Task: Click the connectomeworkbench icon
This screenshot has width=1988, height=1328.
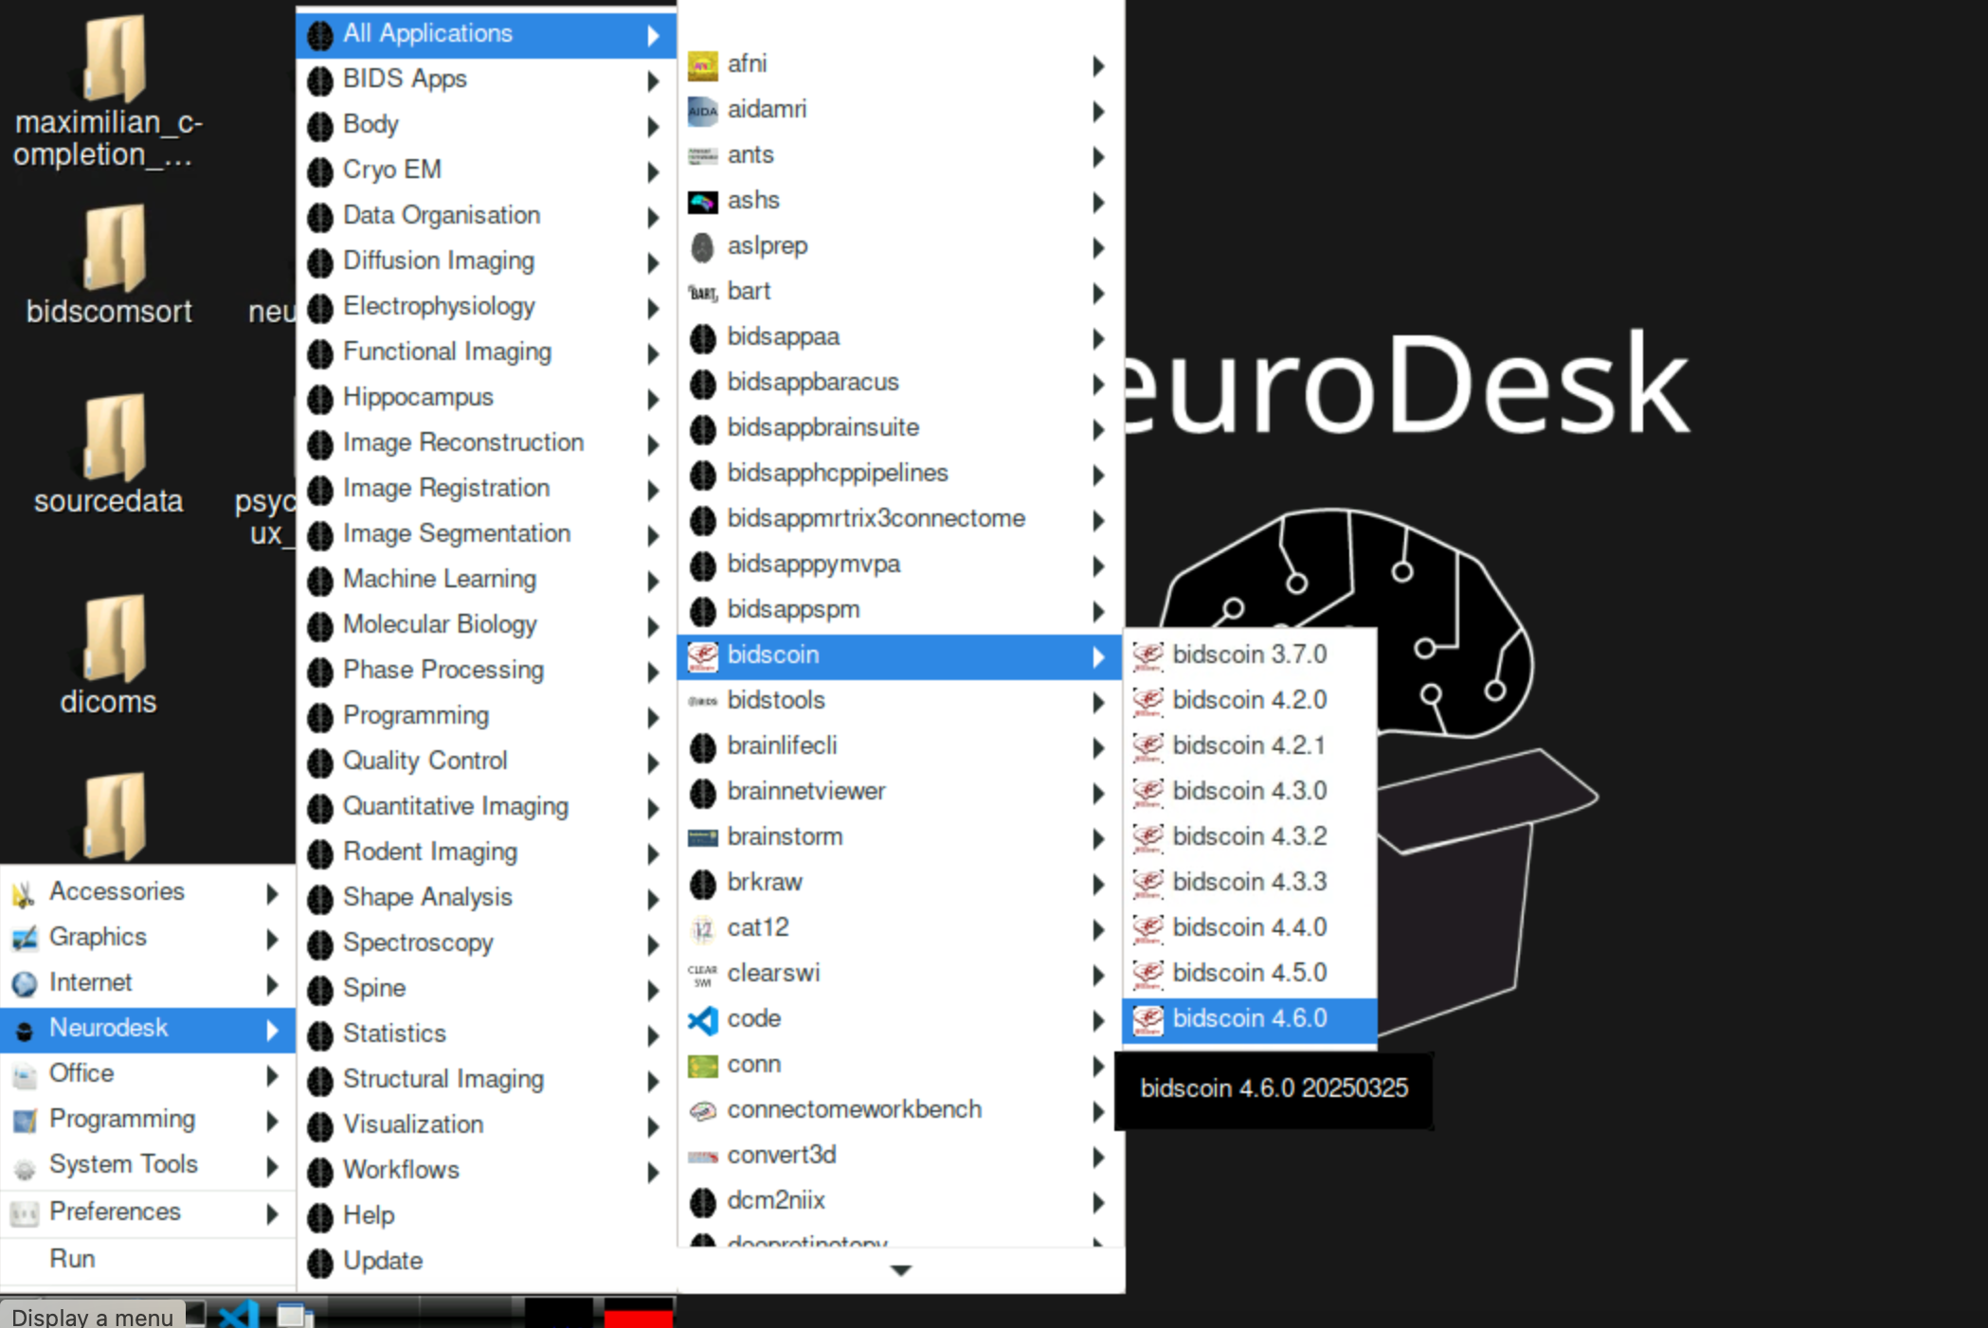Action: click(x=702, y=1111)
